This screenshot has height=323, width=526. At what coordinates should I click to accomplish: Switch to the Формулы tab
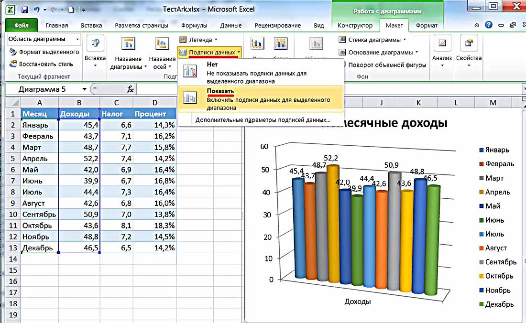(x=194, y=25)
